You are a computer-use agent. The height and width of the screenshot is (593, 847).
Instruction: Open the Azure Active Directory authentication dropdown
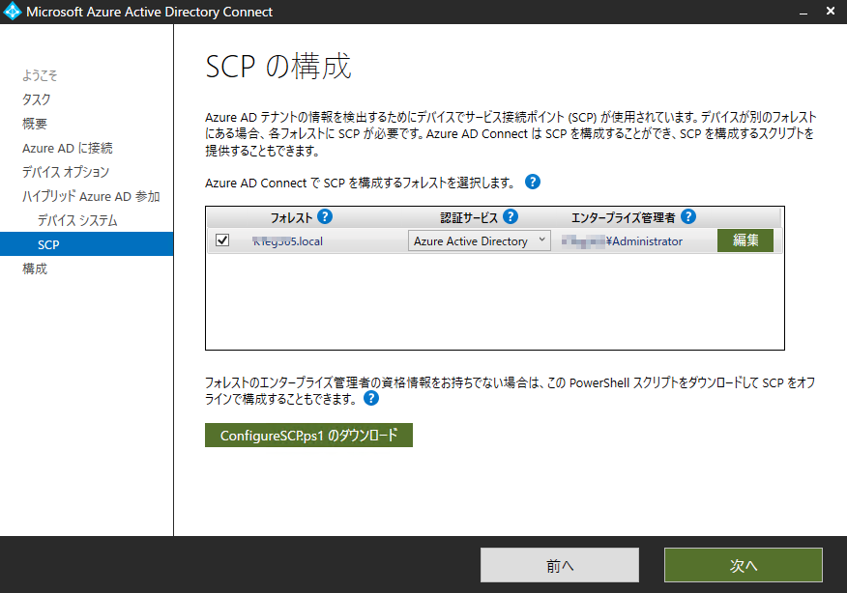point(480,240)
